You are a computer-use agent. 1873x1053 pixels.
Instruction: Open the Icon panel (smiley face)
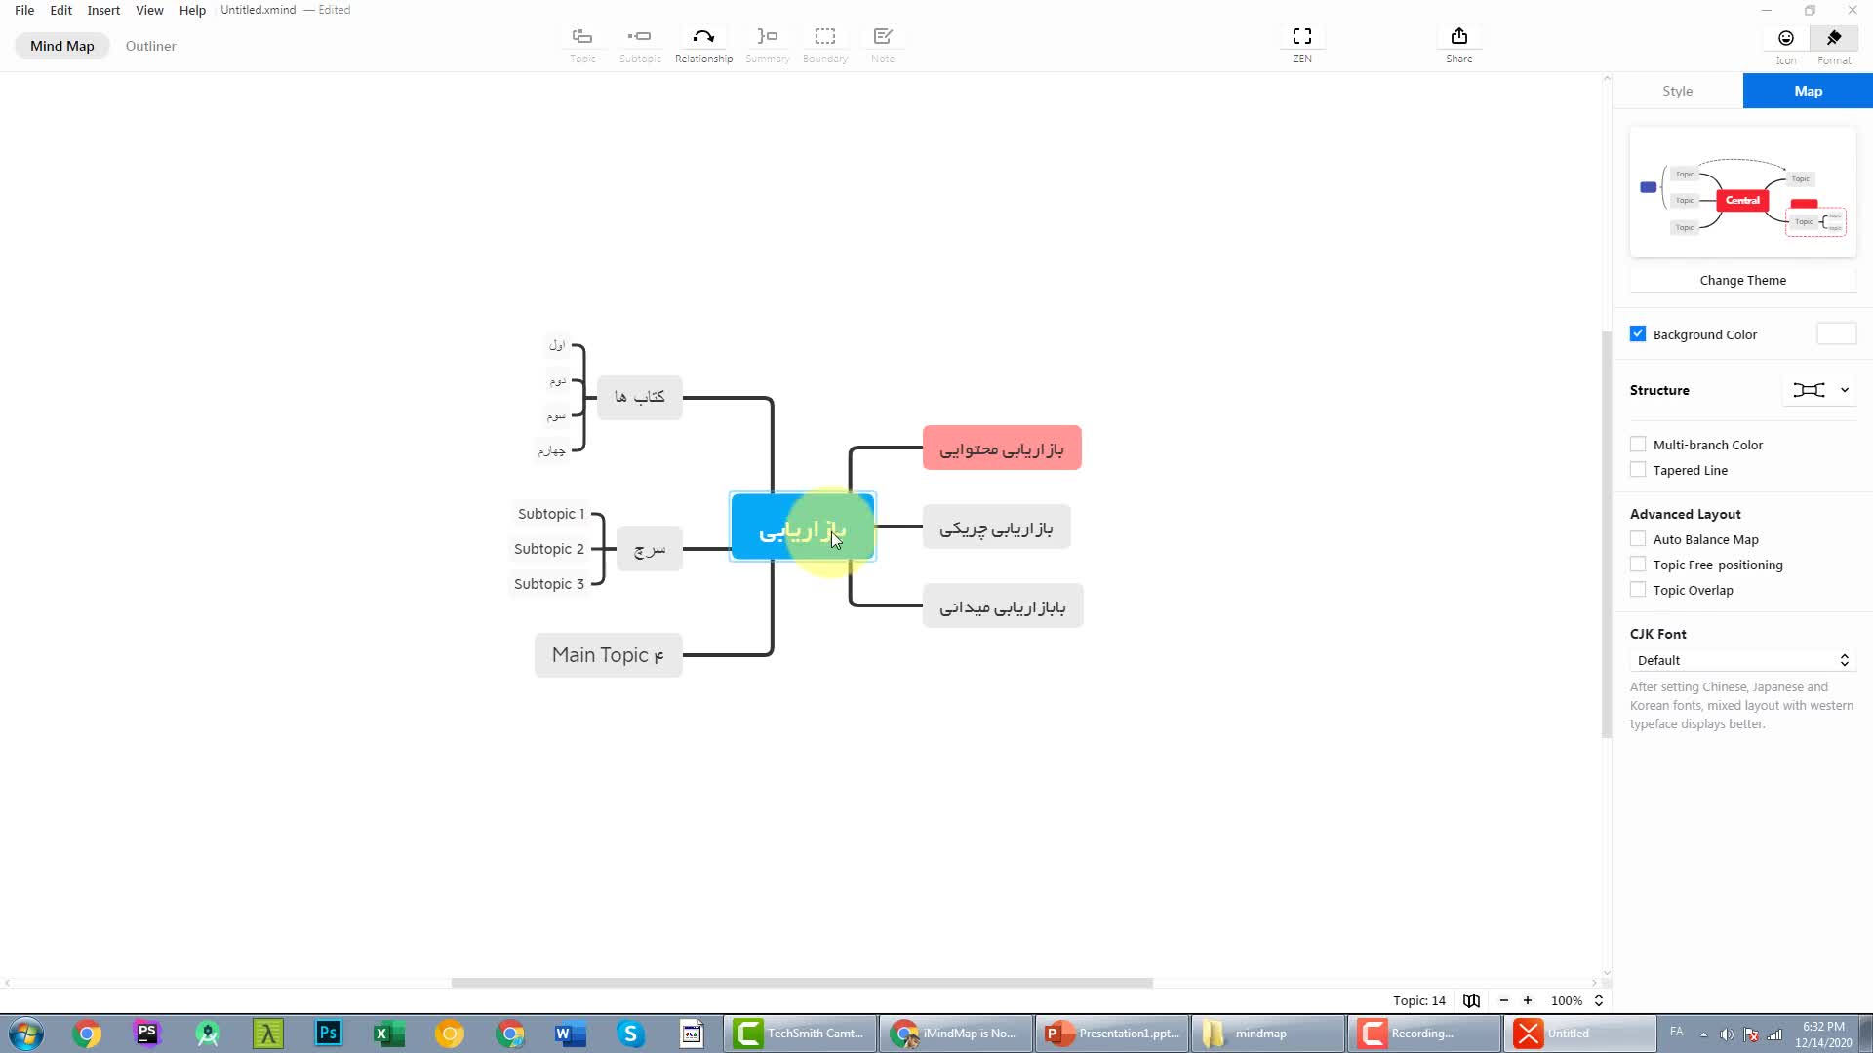click(1786, 38)
